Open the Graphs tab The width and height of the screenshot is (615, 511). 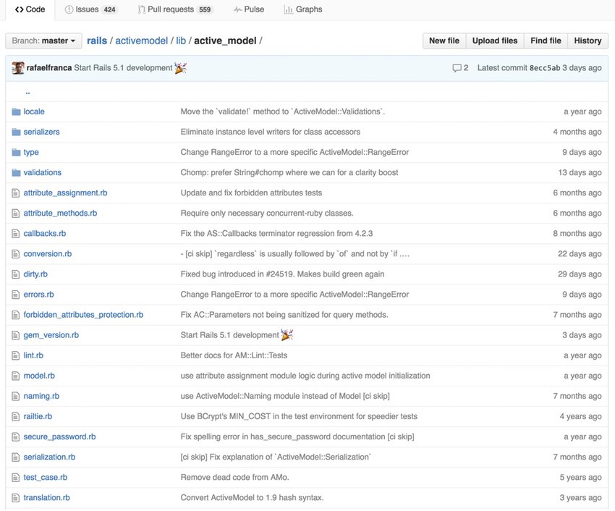tap(302, 9)
